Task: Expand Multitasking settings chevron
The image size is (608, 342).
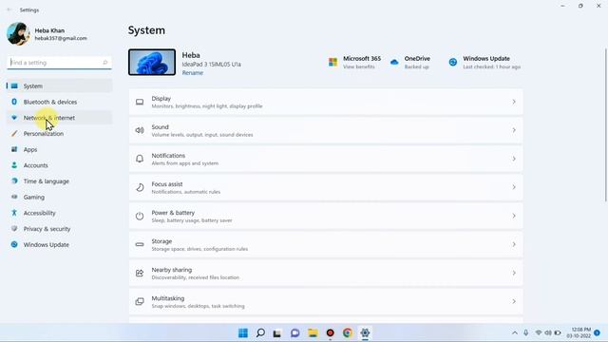Action: point(514,302)
